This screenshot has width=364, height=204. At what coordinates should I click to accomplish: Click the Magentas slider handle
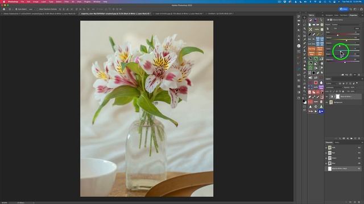tap(345, 62)
